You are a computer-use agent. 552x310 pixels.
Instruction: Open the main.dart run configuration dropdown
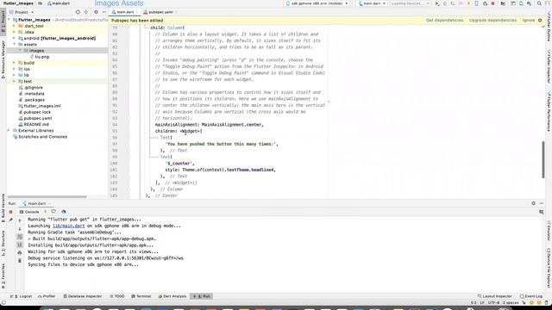click(372, 3)
